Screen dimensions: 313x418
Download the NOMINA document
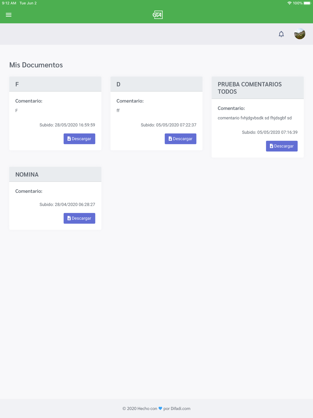(x=79, y=218)
